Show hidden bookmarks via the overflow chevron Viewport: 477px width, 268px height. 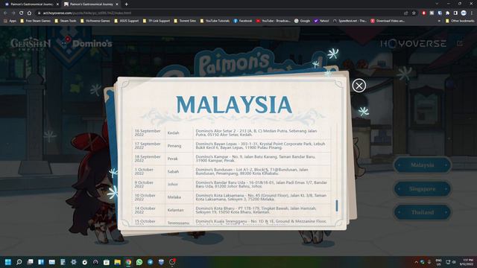pos(439,21)
